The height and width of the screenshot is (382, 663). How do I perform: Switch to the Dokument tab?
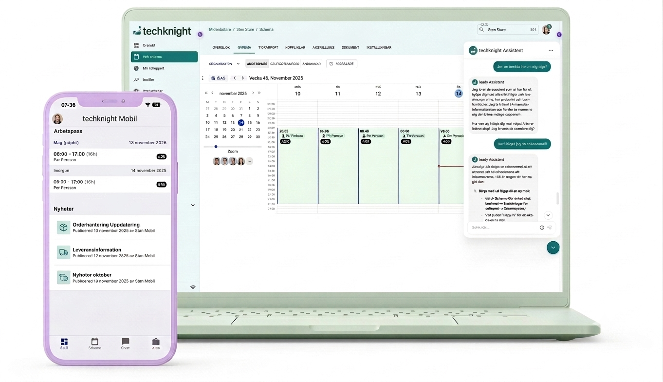point(350,48)
